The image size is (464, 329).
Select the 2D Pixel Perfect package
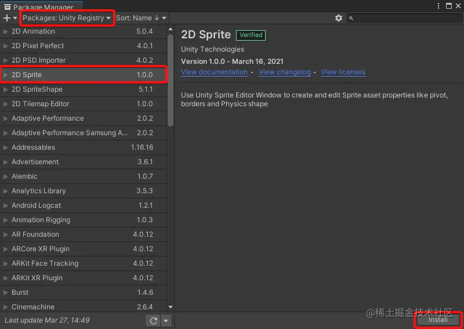[84, 46]
